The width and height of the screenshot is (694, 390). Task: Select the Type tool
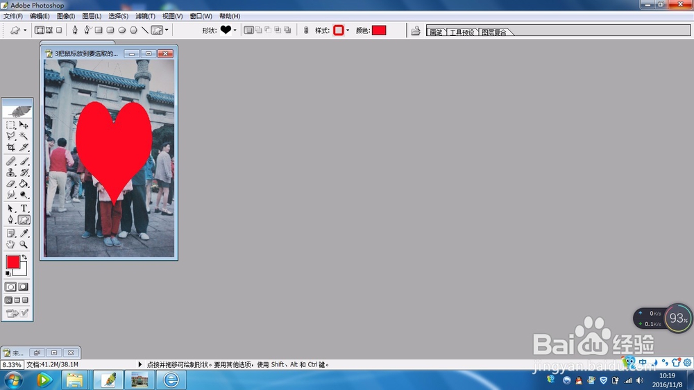pyautogui.click(x=24, y=208)
